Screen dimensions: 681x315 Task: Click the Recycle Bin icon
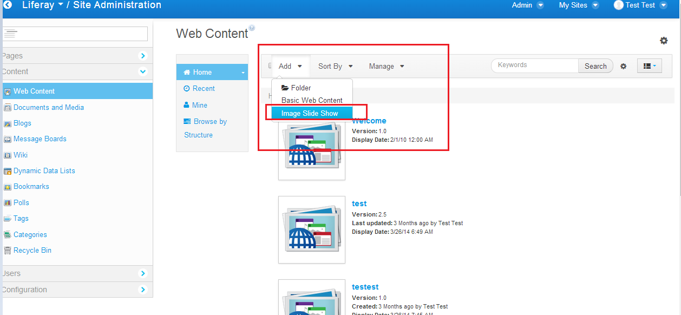(x=8, y=251)
